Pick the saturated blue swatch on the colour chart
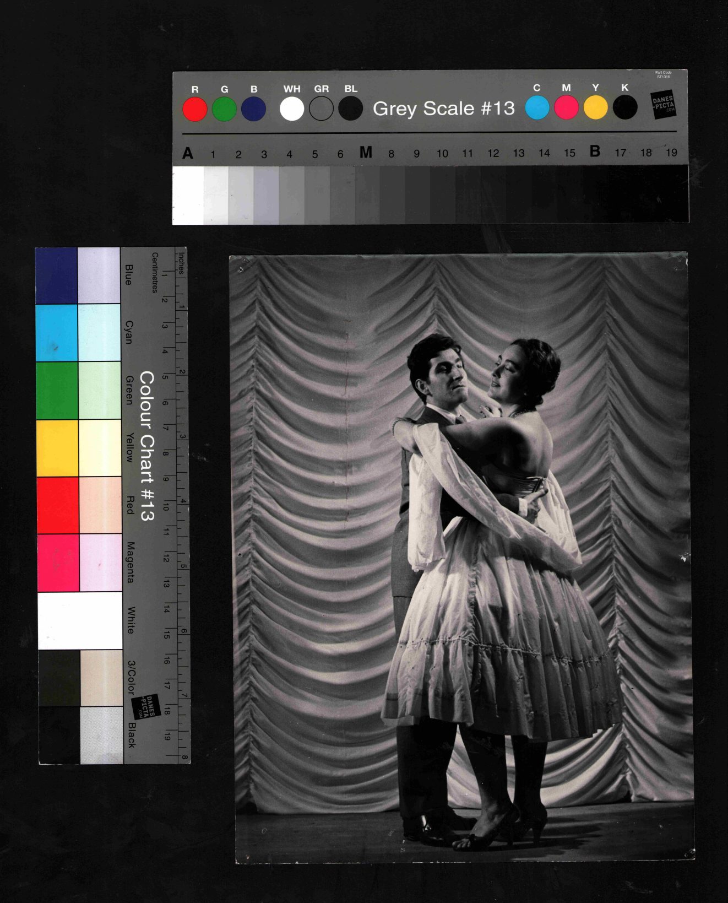Image resolution: width=728 pixels, height=903 pixels. coord(56,275)
